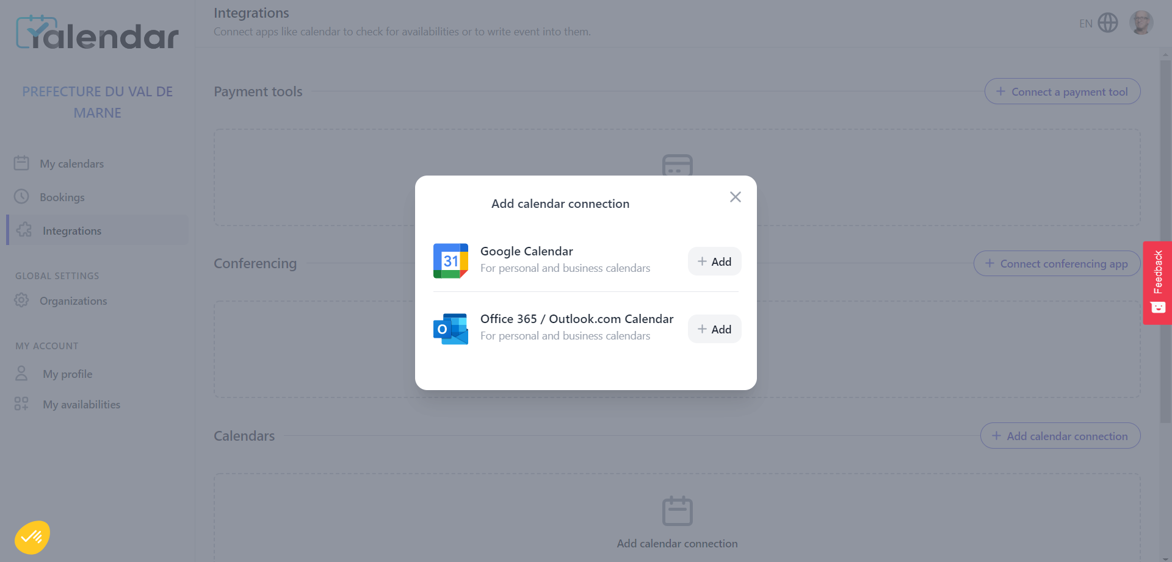The width and height of the screenshot is (1172, 562).
Task: Close the Add calendar connection dialog
Action: click(x=736, y=197)
